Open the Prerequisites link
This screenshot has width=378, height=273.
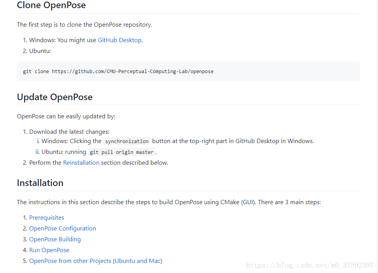pos(47,217)
